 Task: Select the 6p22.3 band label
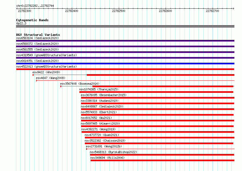point(21,23)
